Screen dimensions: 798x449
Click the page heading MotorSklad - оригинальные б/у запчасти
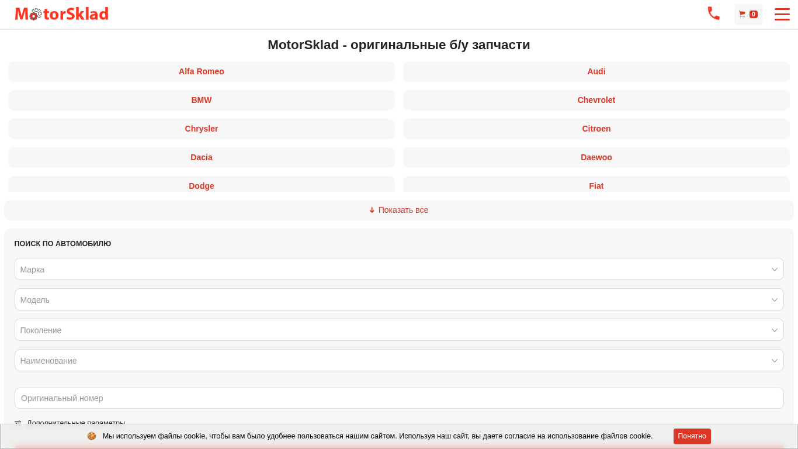(399, 45)
